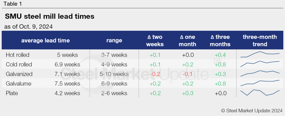Select the Hot rolled row label
This screenshot has height=116, width=285.
[18, 55]
